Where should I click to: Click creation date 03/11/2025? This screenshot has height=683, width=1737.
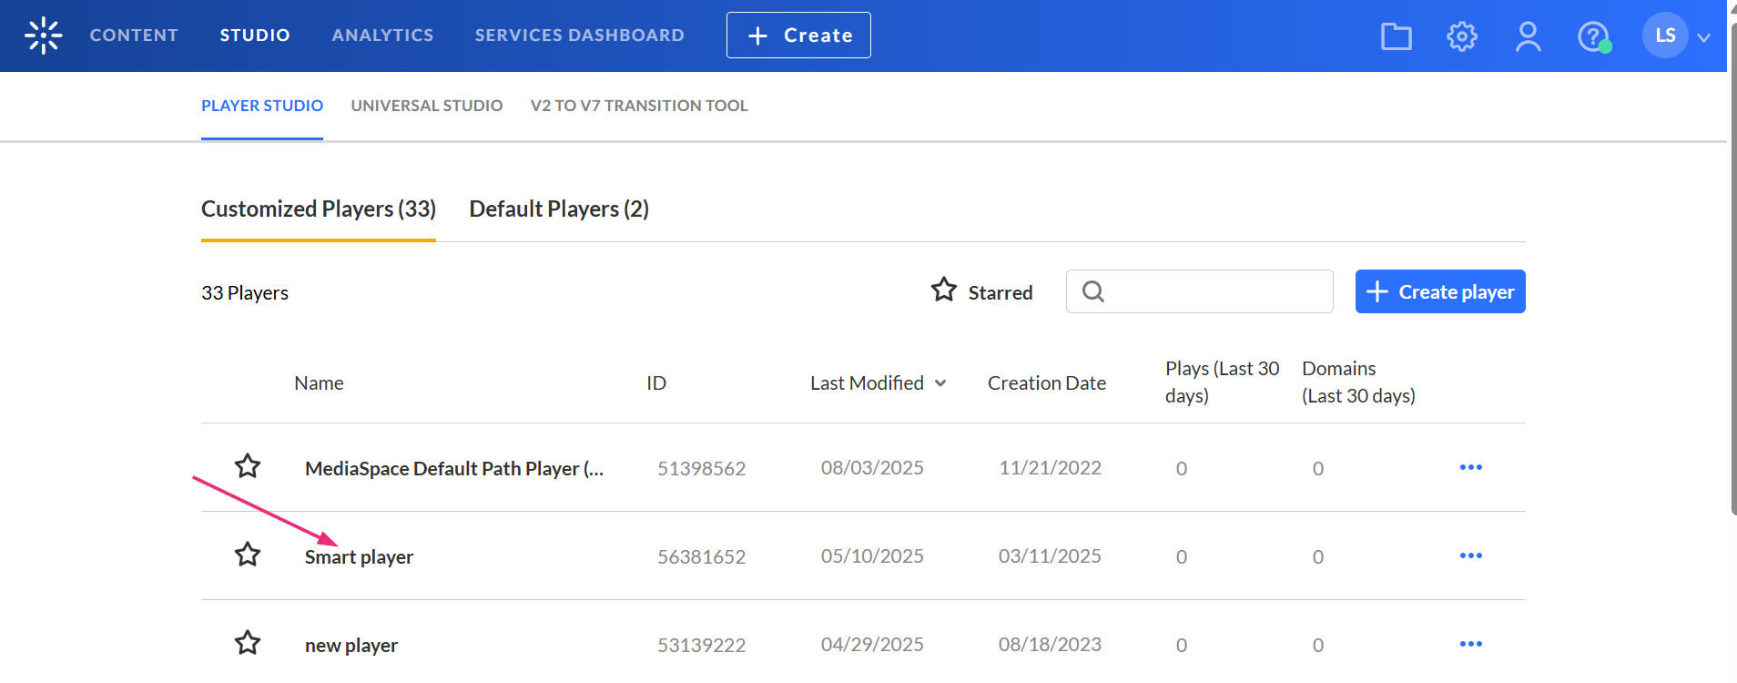1050,556
